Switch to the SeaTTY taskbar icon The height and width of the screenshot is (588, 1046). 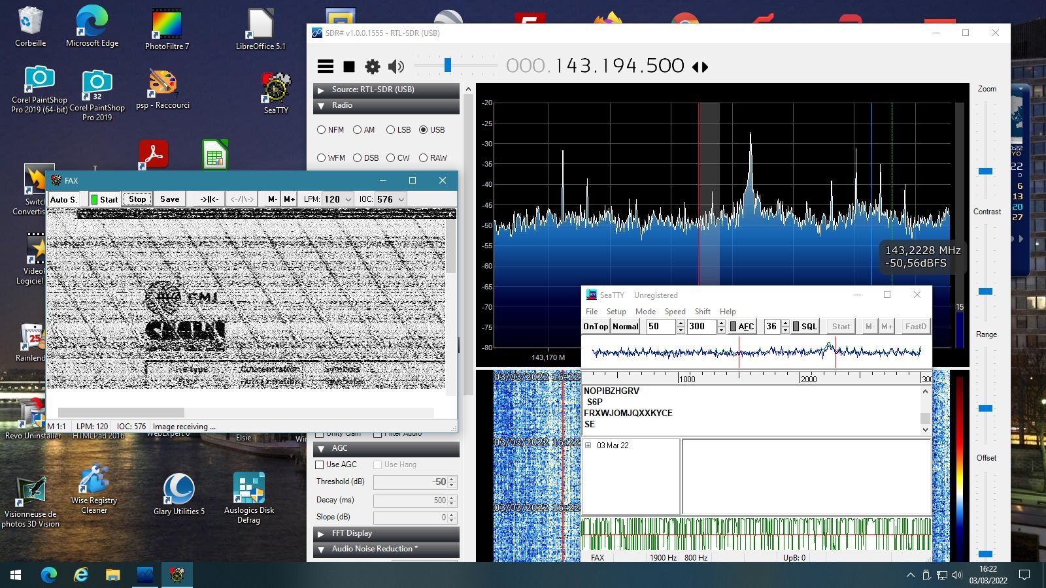pyautogui.click(x=177, y=575)
